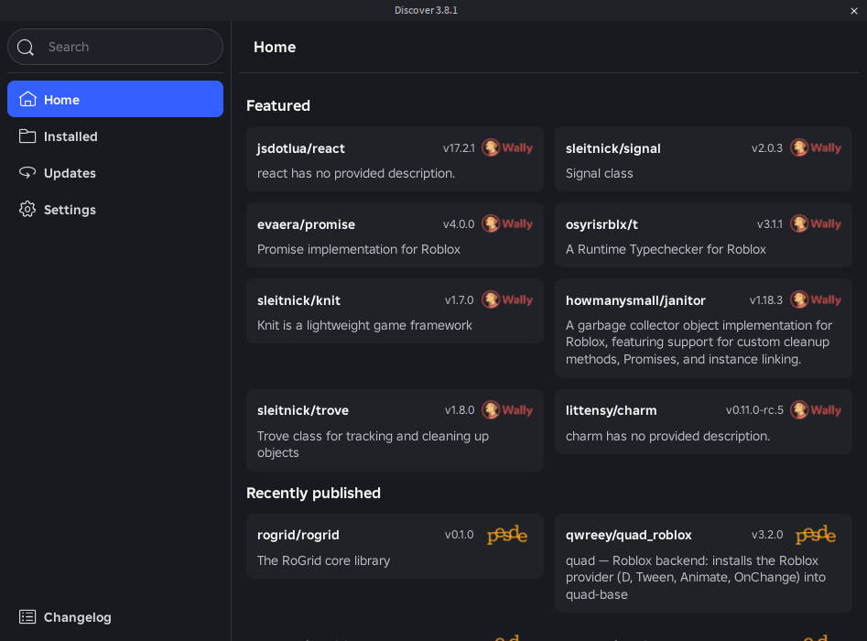
Task: Click the Wally badge on sleitnick/knit
Action: [x=507, y=299]
